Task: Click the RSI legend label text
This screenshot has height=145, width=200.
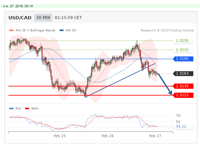Action: pos(18,109)
